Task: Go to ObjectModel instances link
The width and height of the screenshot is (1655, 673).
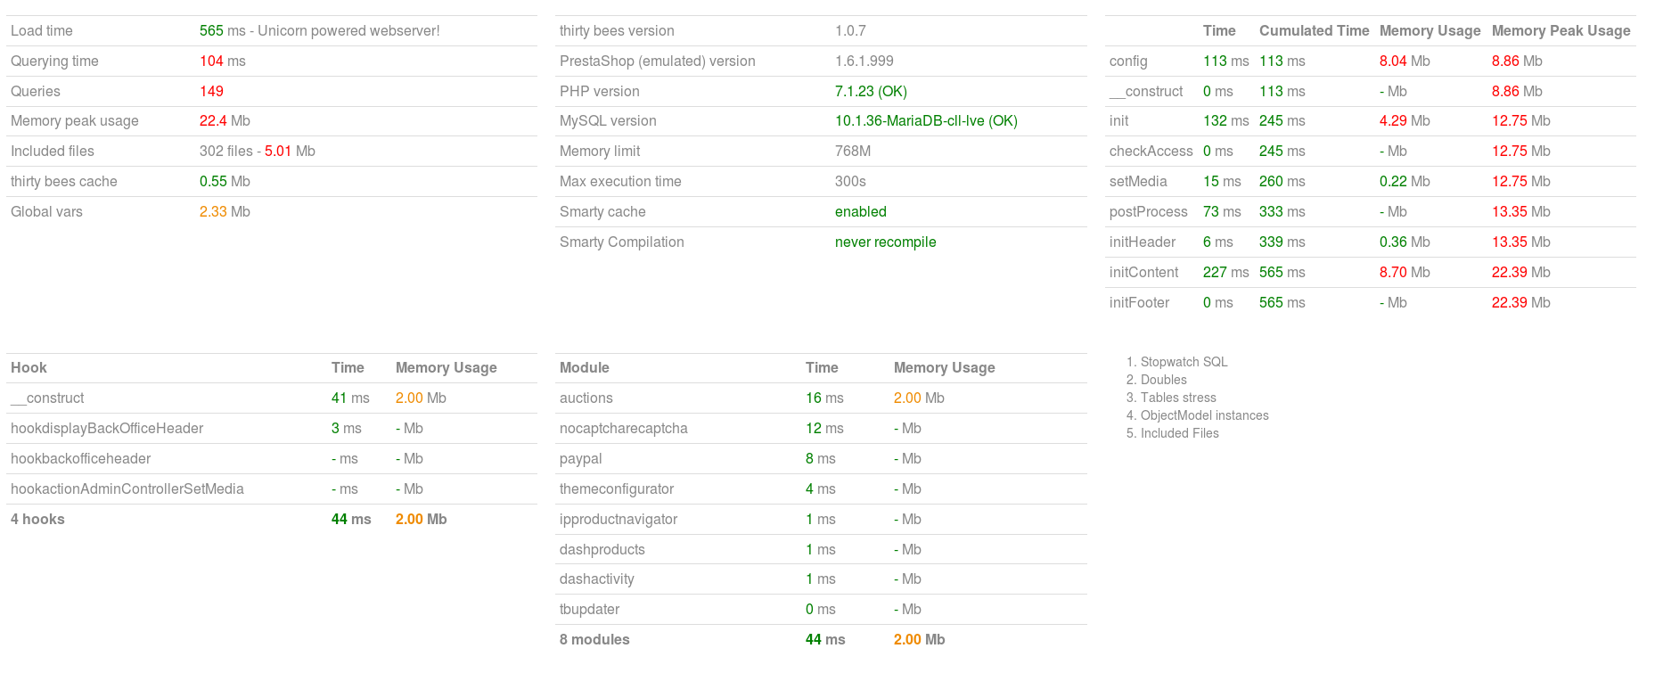Action: point(1204,415)
